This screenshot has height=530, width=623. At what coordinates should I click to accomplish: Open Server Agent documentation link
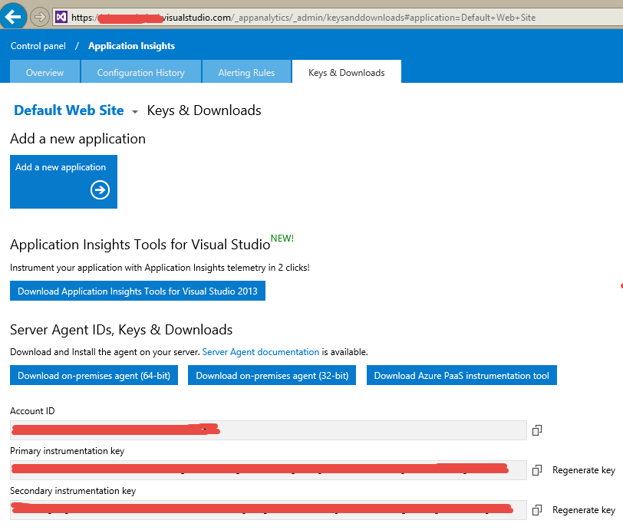click(261, 352)
